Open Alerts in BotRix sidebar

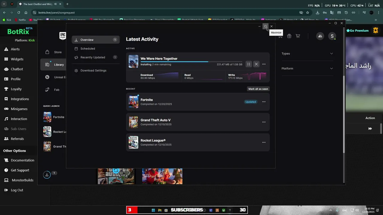point(15,49)
